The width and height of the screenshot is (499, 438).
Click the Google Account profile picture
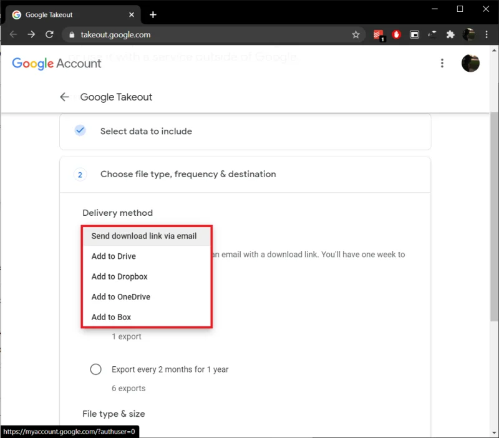470,64
